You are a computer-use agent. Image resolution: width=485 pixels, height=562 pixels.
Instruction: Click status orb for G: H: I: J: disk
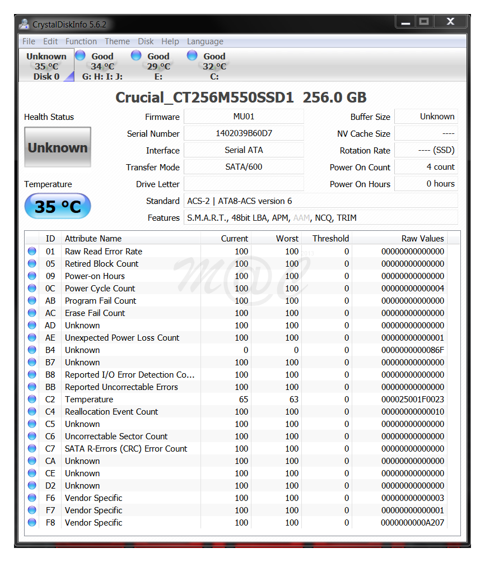(x=80, y=55)
